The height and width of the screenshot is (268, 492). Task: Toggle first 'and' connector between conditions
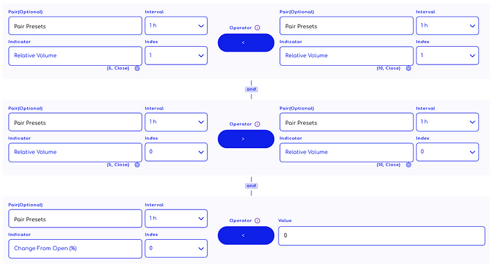tap(252, 89)
